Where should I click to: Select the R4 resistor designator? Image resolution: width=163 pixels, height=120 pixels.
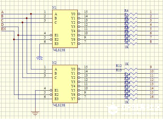click(x=126, y=11)
